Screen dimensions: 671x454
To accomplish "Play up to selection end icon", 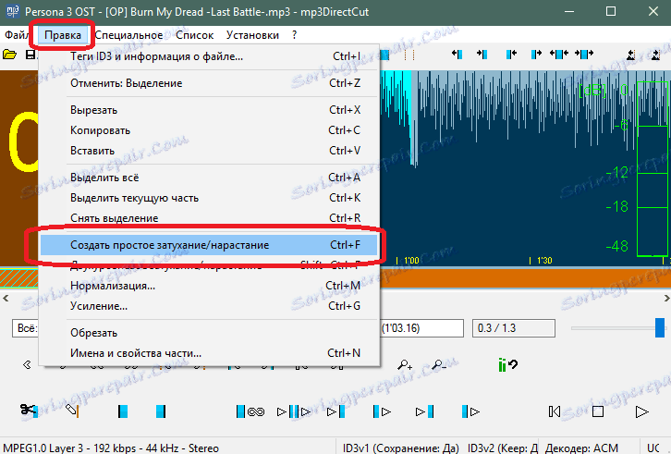I will [x=425, y=411].
